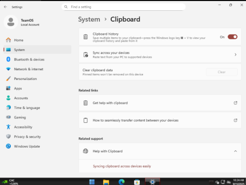
Task: Turn off the Clipboard history toggle
Action: [233, 37]
